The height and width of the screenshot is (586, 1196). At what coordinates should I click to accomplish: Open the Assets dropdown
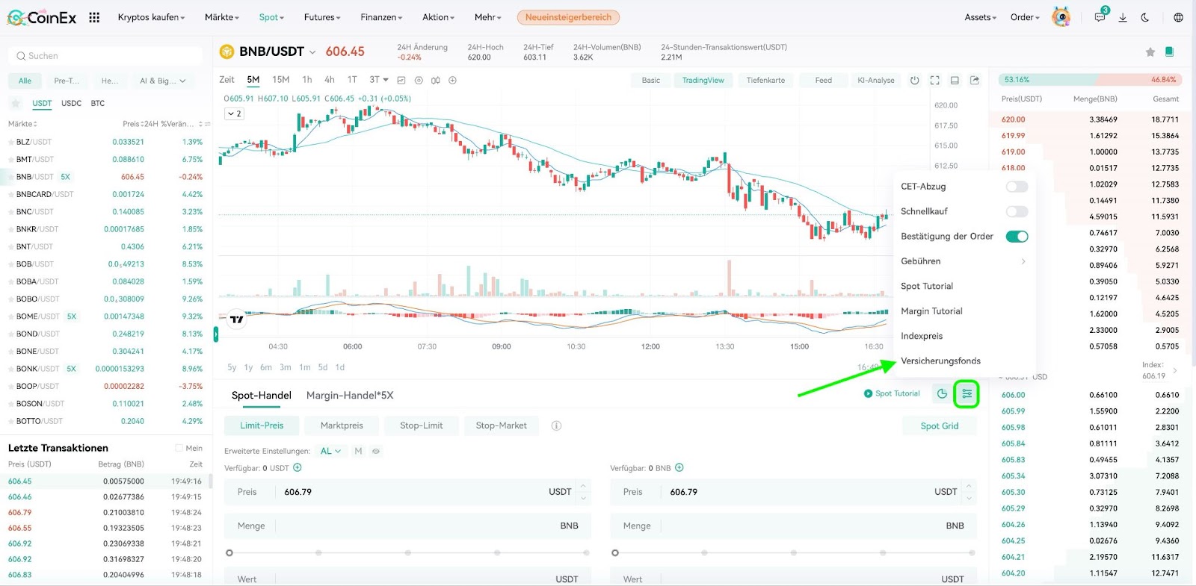tap(980, 17)
